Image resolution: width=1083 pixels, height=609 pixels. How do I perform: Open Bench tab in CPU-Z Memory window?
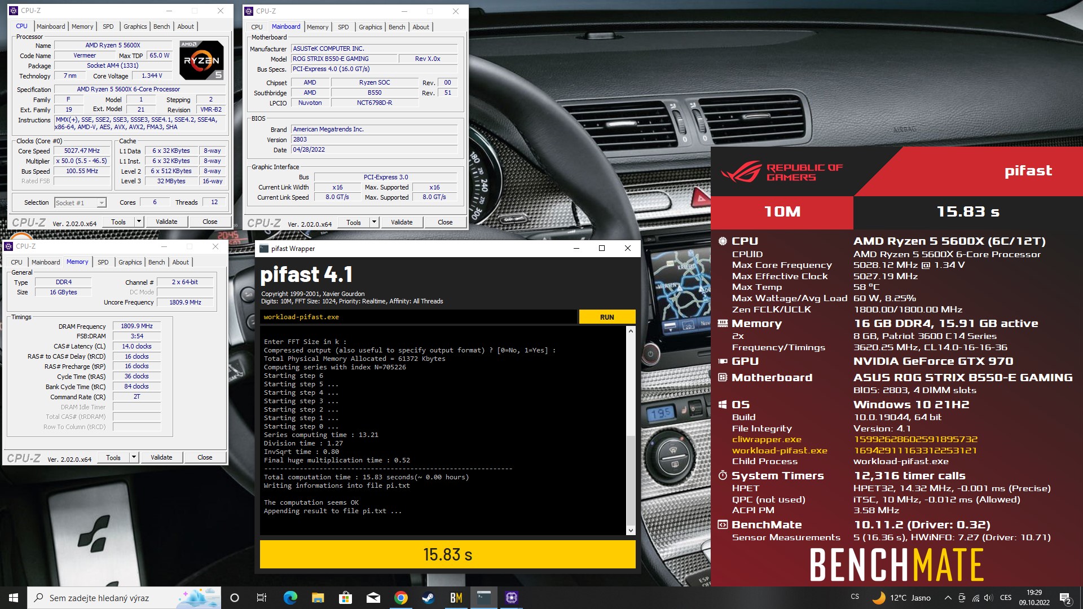pos(156,262)
